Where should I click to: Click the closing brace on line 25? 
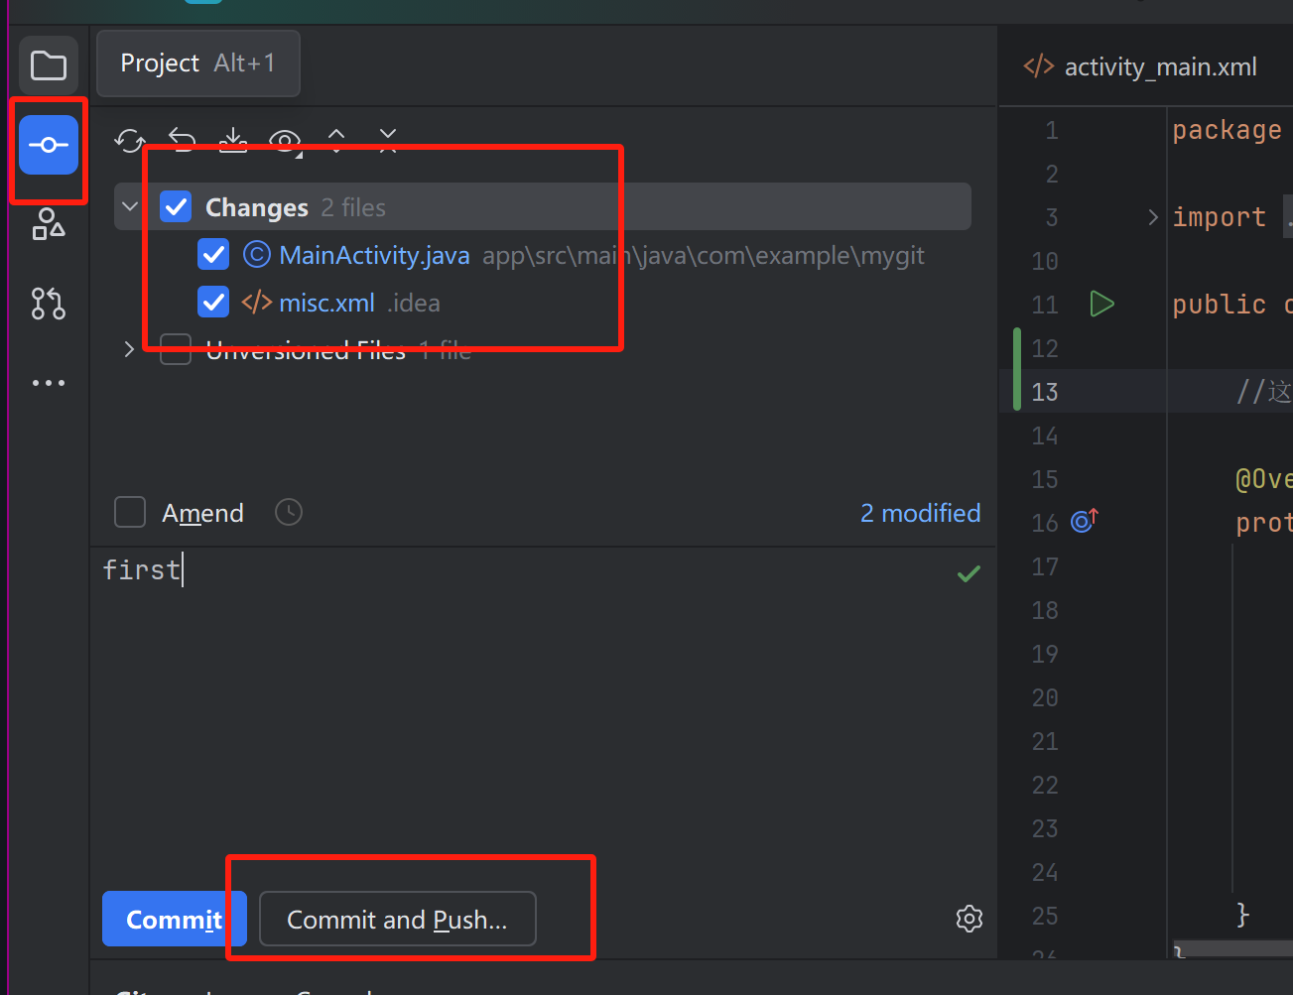tap(1242, 914)
